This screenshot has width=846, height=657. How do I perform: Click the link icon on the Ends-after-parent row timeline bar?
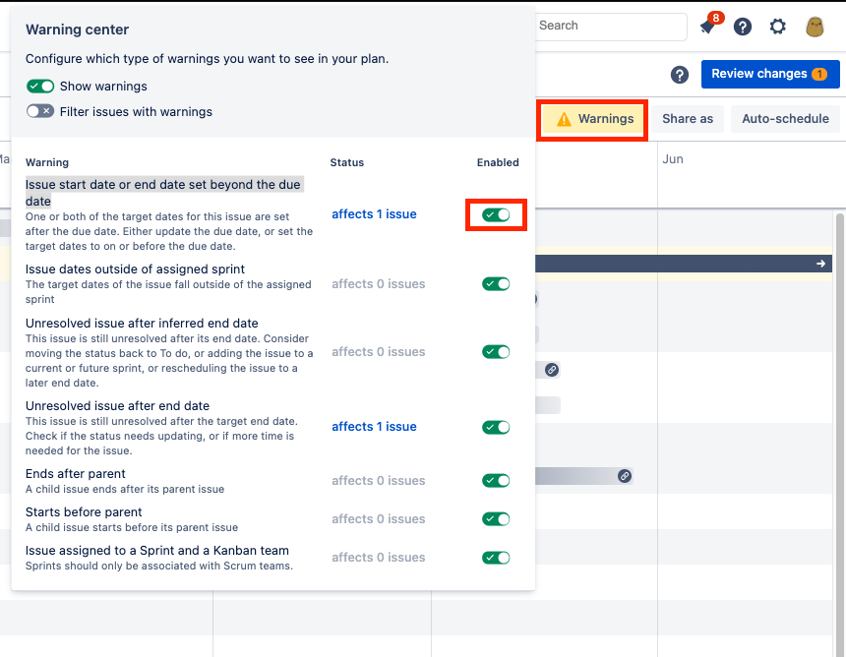(x=625, y=476)
